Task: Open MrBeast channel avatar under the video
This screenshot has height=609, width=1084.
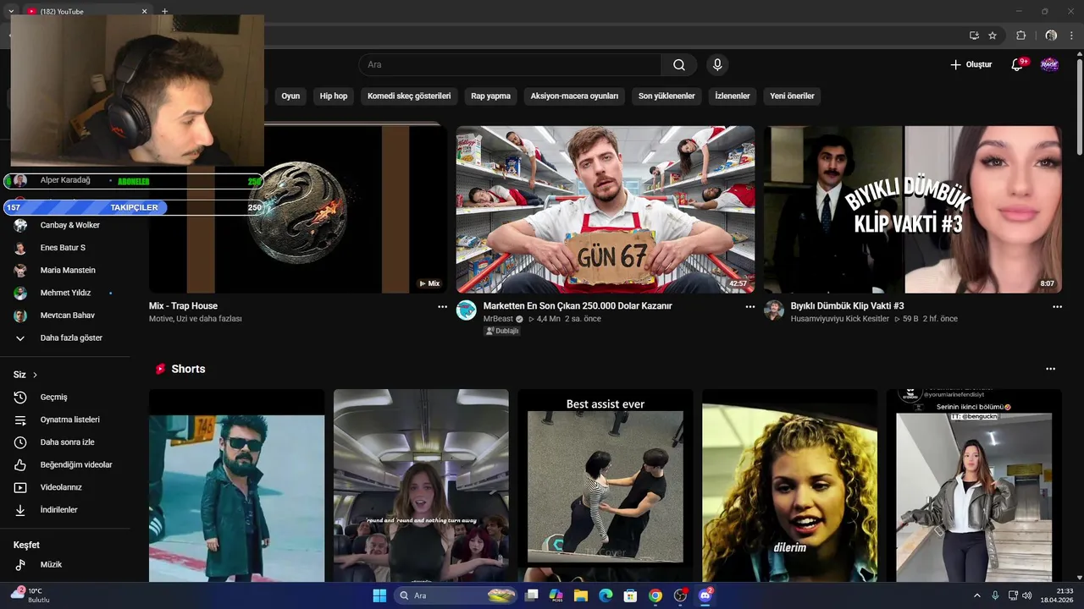Action: tap(467, 310)
